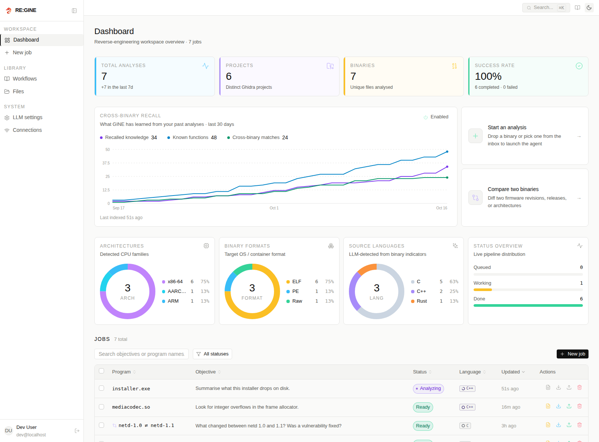Toggle dark mode with the moon icon
The image size is (599, 442).
589,7
